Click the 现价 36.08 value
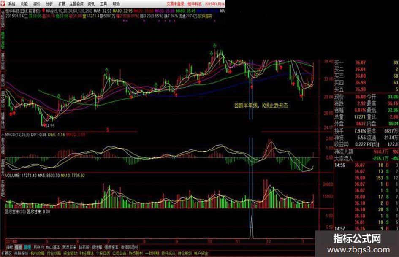The image size is (399, 257). coord(360,97)
